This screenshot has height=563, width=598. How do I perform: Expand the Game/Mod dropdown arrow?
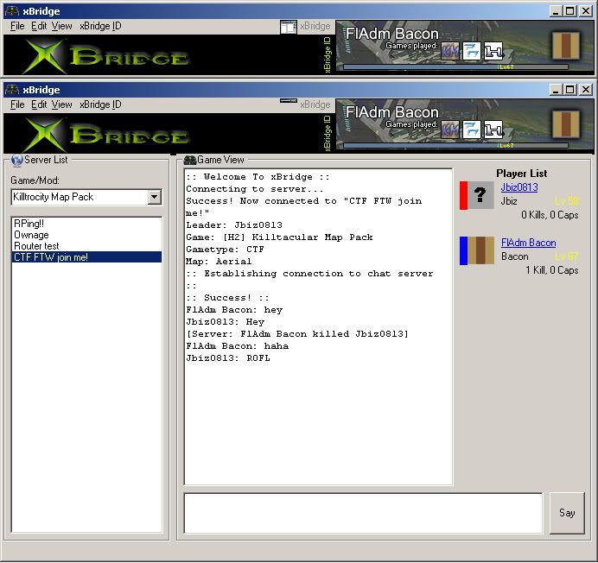(x=155, y=197)
